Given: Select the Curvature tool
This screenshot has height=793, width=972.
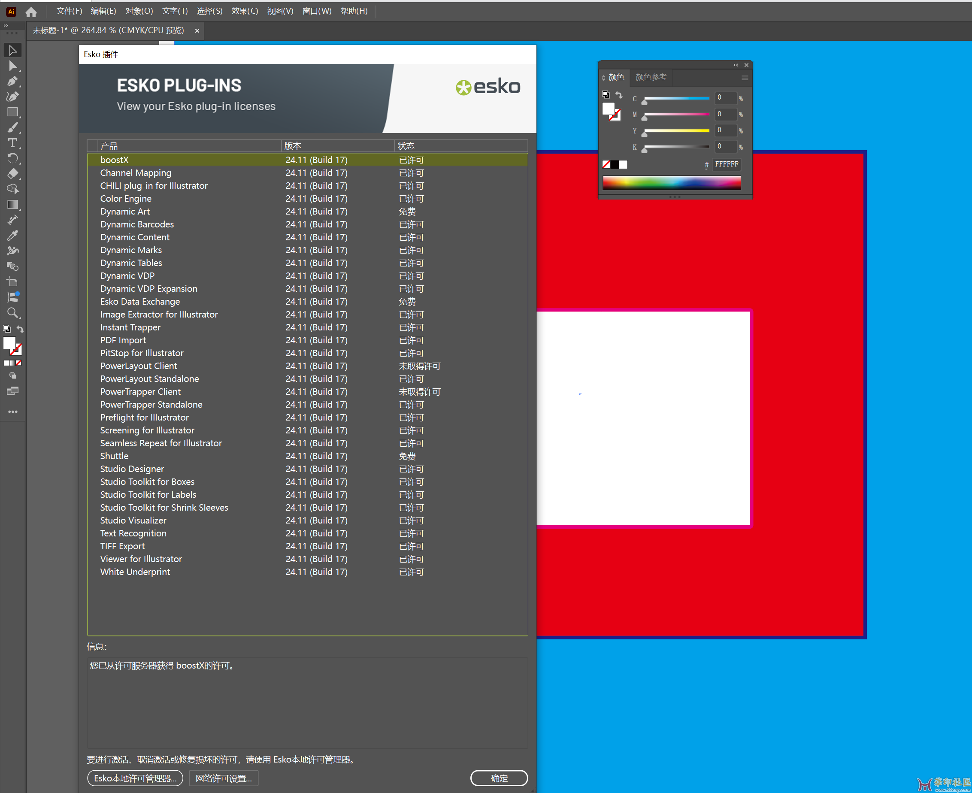Looking at the screenshot, I should (x=13, y=97).
